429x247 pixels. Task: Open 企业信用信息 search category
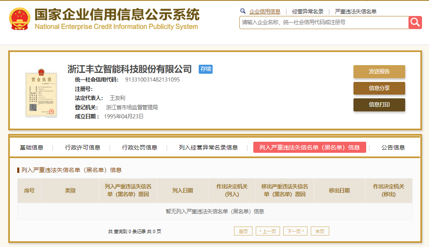[265, 11]
